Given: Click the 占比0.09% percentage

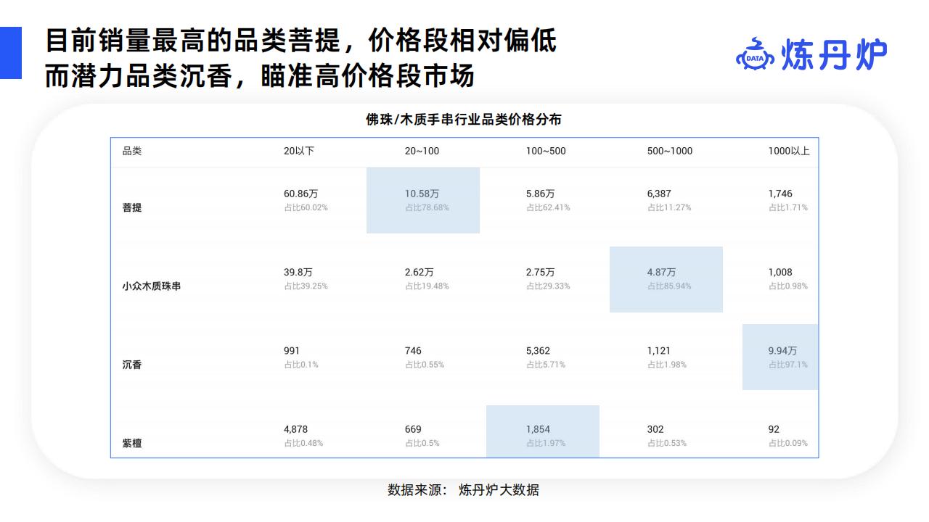Looking at the screenshot, I should pos(788,443).
